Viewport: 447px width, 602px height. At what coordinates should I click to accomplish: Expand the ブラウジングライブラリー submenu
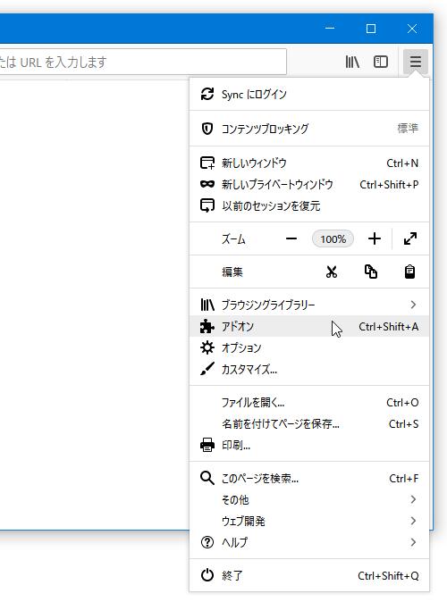pyautogui.click(x=309, y=305)
